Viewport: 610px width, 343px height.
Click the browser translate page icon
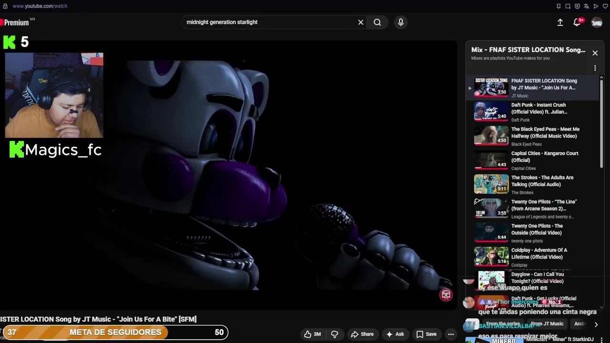[x=586, y=6]
